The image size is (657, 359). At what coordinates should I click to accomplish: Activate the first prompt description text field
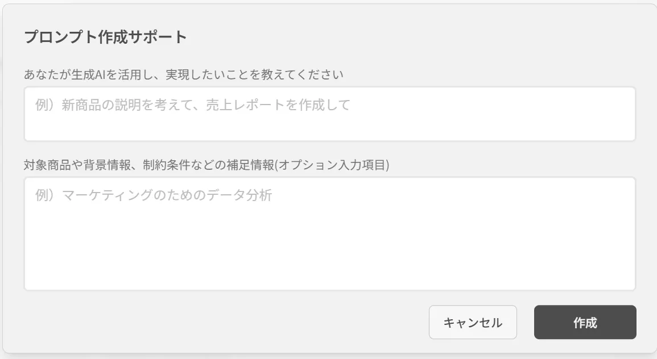click(x=329, y=114)
